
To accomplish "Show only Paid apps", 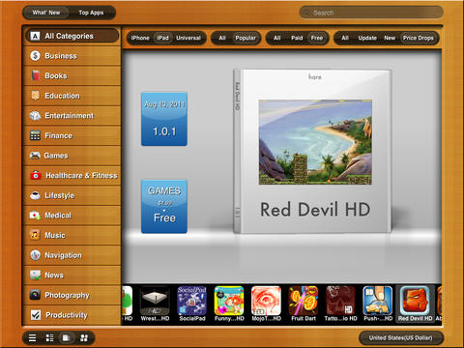I will tap(297, 38).
